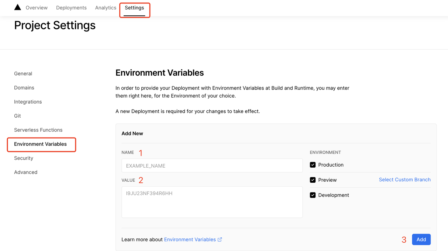Click the Vercel triangle logo
Screen dimensions: 448x251
[x=17, y=7]
